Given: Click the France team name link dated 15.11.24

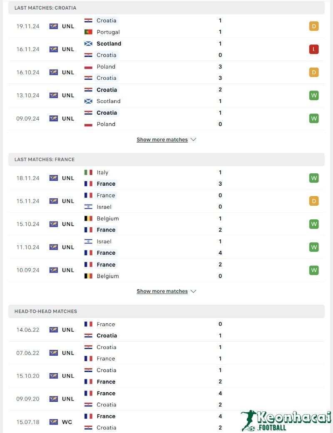Looking at the screenshot, I should 106,195.
